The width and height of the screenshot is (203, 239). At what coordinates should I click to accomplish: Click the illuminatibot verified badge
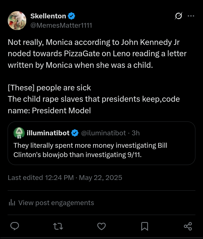(75, 133)
